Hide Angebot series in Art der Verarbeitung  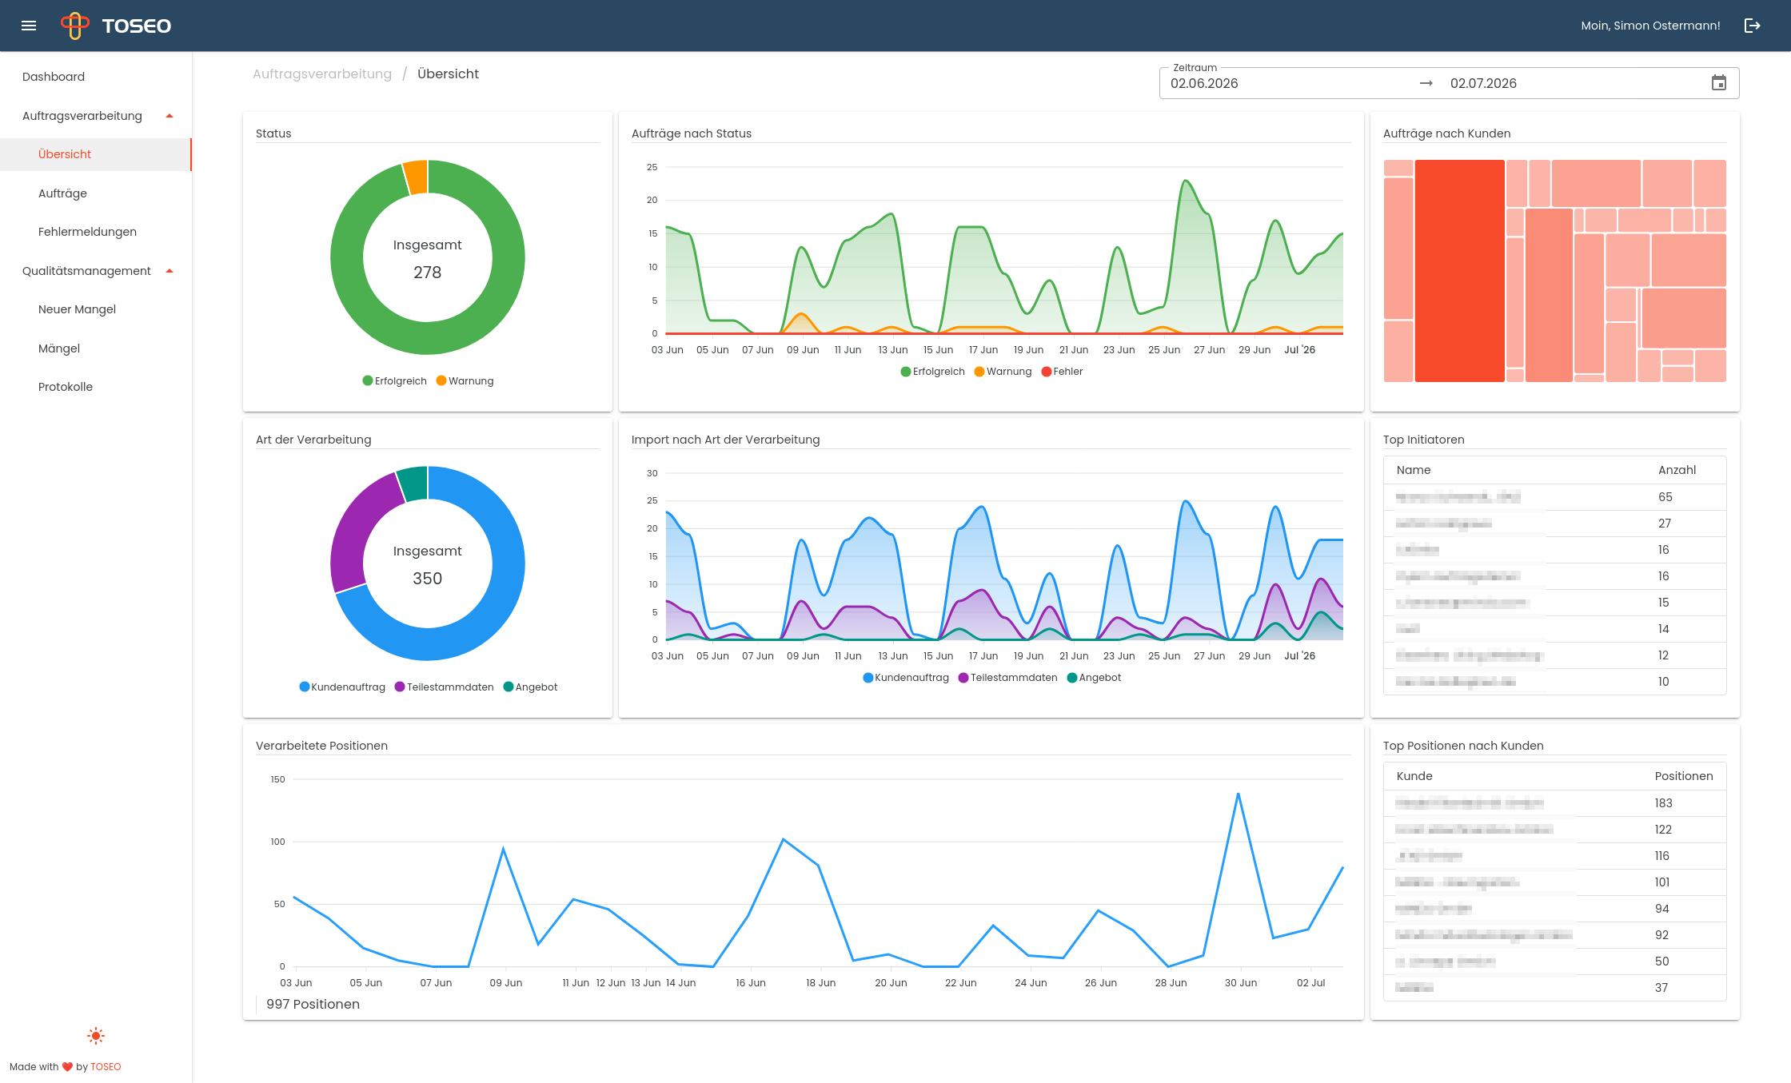tap(530, 687)
